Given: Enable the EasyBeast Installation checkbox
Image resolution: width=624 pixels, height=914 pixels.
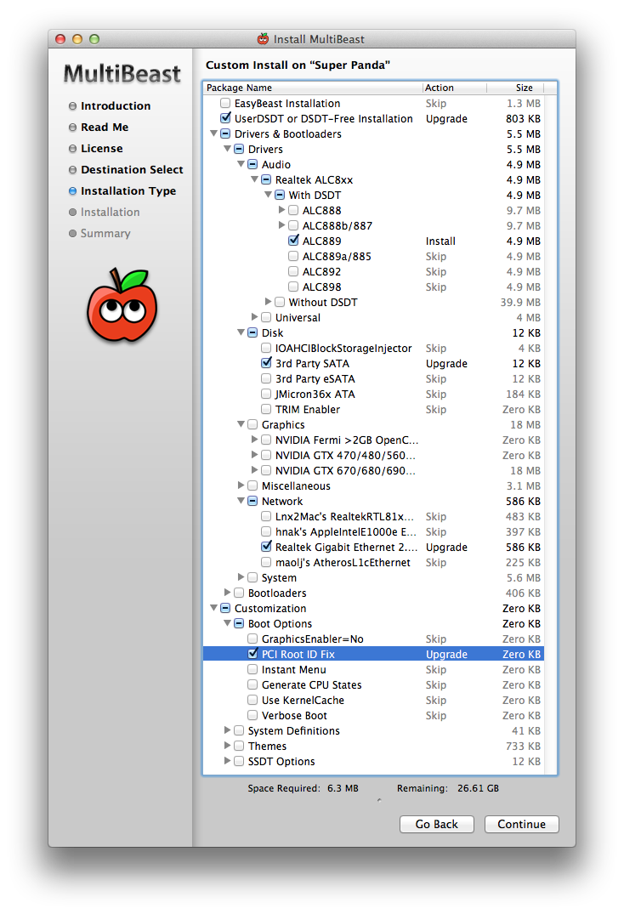Looking at the screenshot, I should point(225,103).
